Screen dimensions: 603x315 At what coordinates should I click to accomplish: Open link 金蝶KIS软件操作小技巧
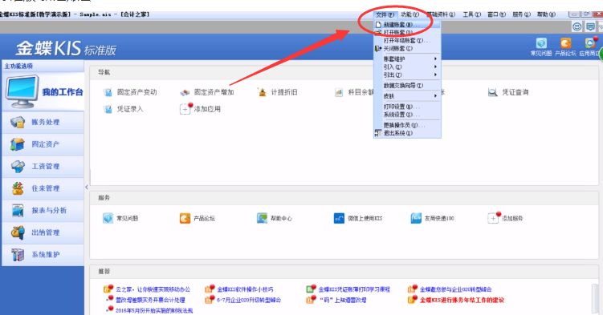click(x=245, y=289)
